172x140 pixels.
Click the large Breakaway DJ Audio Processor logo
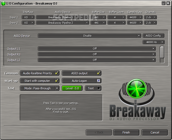pyautogui.click(x=138, y=99)
